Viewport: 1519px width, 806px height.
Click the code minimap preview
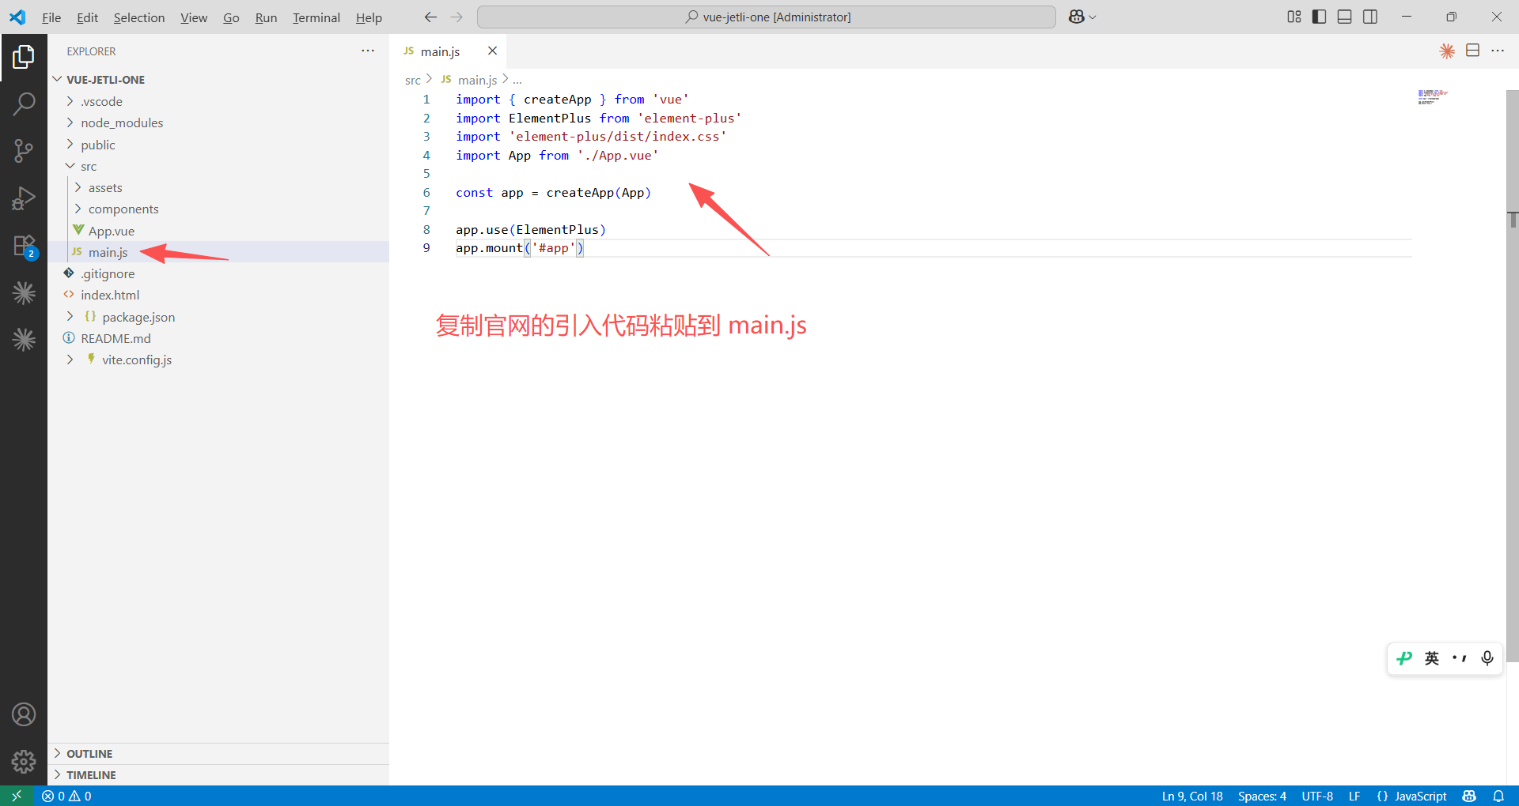[1434, 97]
